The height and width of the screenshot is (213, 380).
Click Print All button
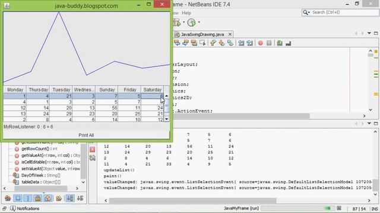[86, 135]
